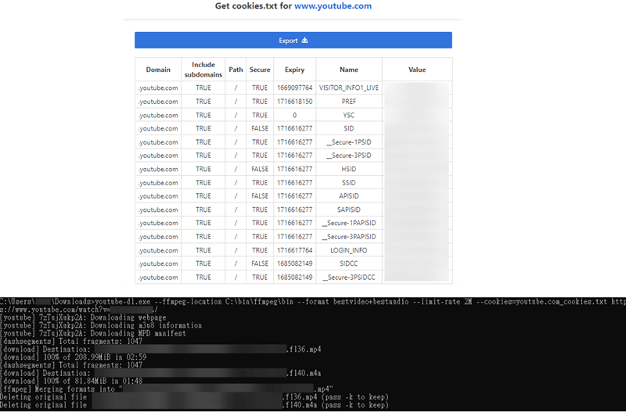Viewport: 626px width, 412px height.
Task: Click the 'Deleting original file' .f136.mp4 line
Action: 194,397
